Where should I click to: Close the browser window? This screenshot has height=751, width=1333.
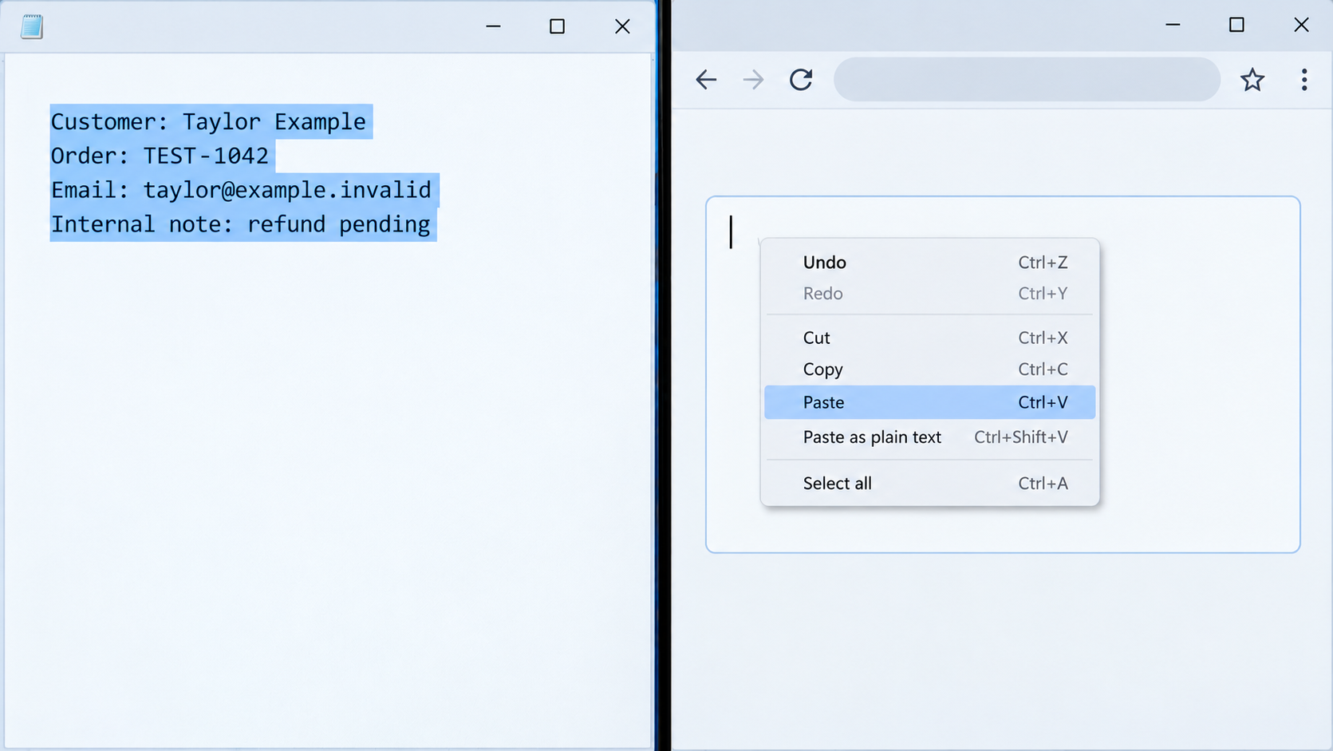point(1301,25)
